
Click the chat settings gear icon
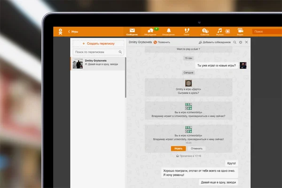click(241, 42)
